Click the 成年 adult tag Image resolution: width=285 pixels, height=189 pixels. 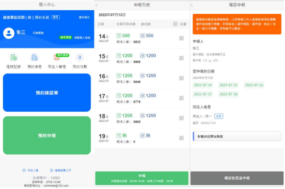pos(219,117)
